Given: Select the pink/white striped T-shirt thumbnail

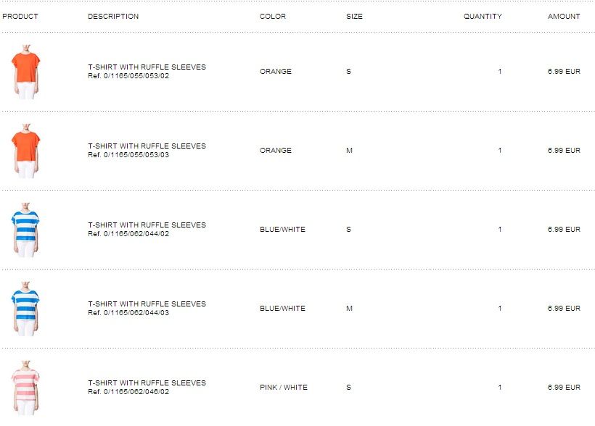Looking at the screenshot, I should 25,387.
